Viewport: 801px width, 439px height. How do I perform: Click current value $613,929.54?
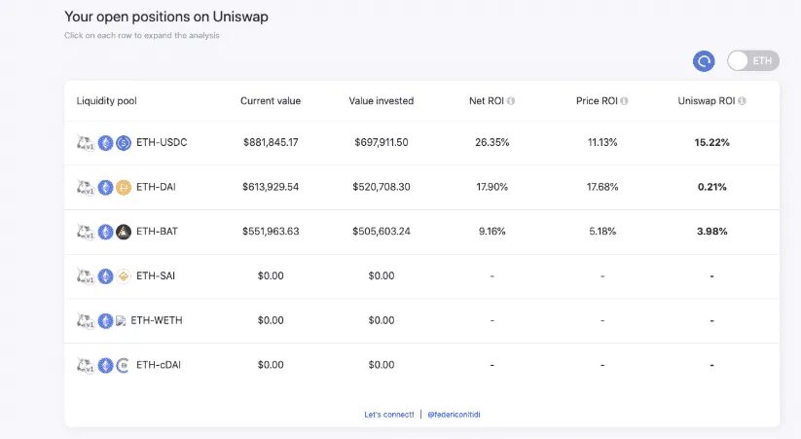tap(271, 187)
